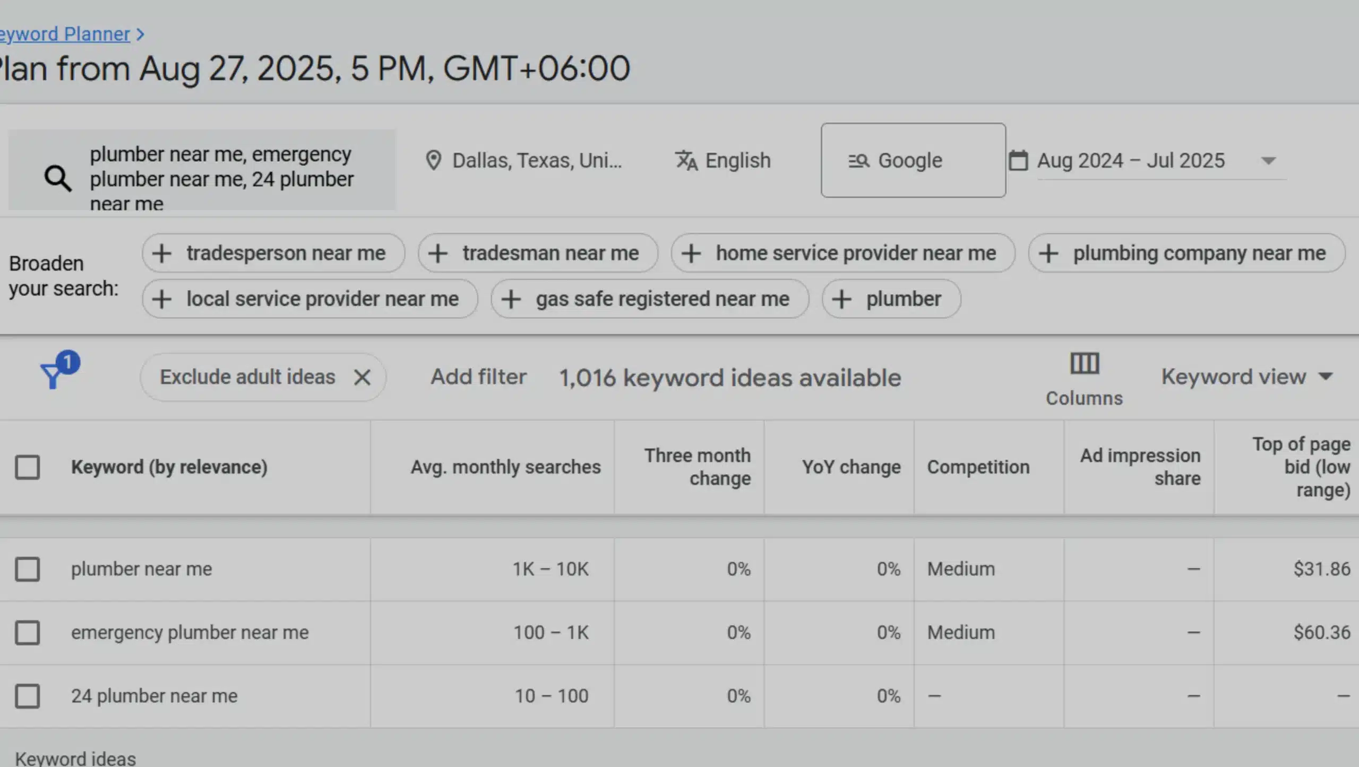The image size is (1359, 767).
Task: Open the calendar icon for date range
Action: (x=1018, y=161)
